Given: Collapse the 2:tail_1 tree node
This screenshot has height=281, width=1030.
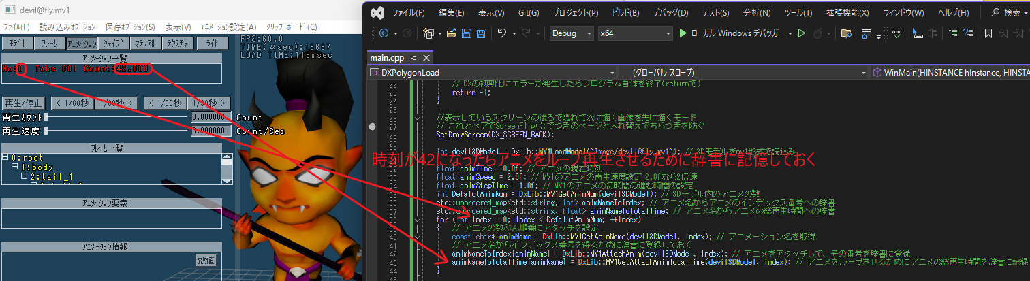Looking at the screenshot, I should click(24, 177).
